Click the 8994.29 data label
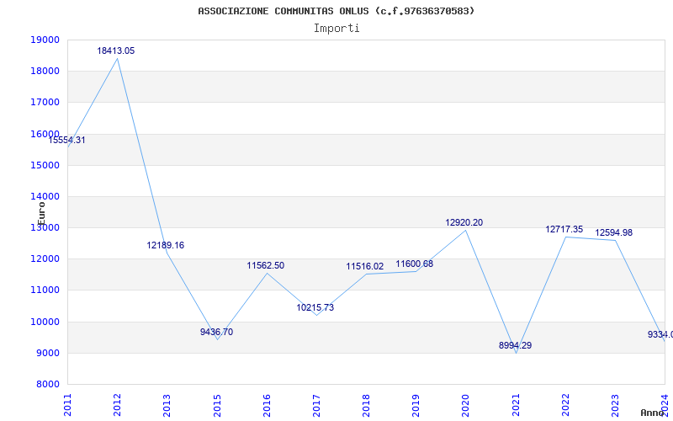The width and height of the screenshot is (673, 421). [x=515, y=345]
